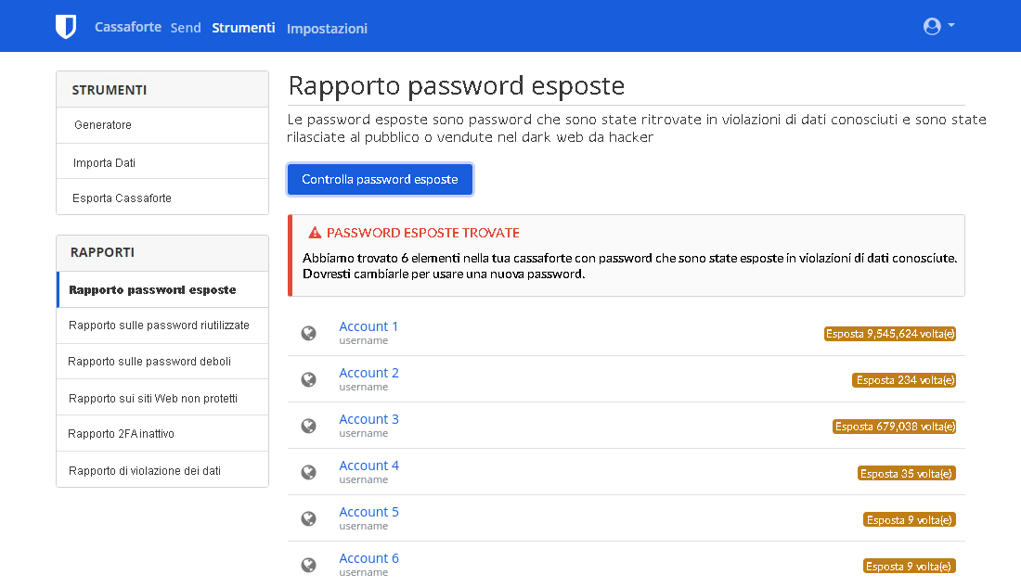Viewport: 1021px width, 587px height.
Task: Click the globe icon beside Account 6
Action: tap(309, 564)
